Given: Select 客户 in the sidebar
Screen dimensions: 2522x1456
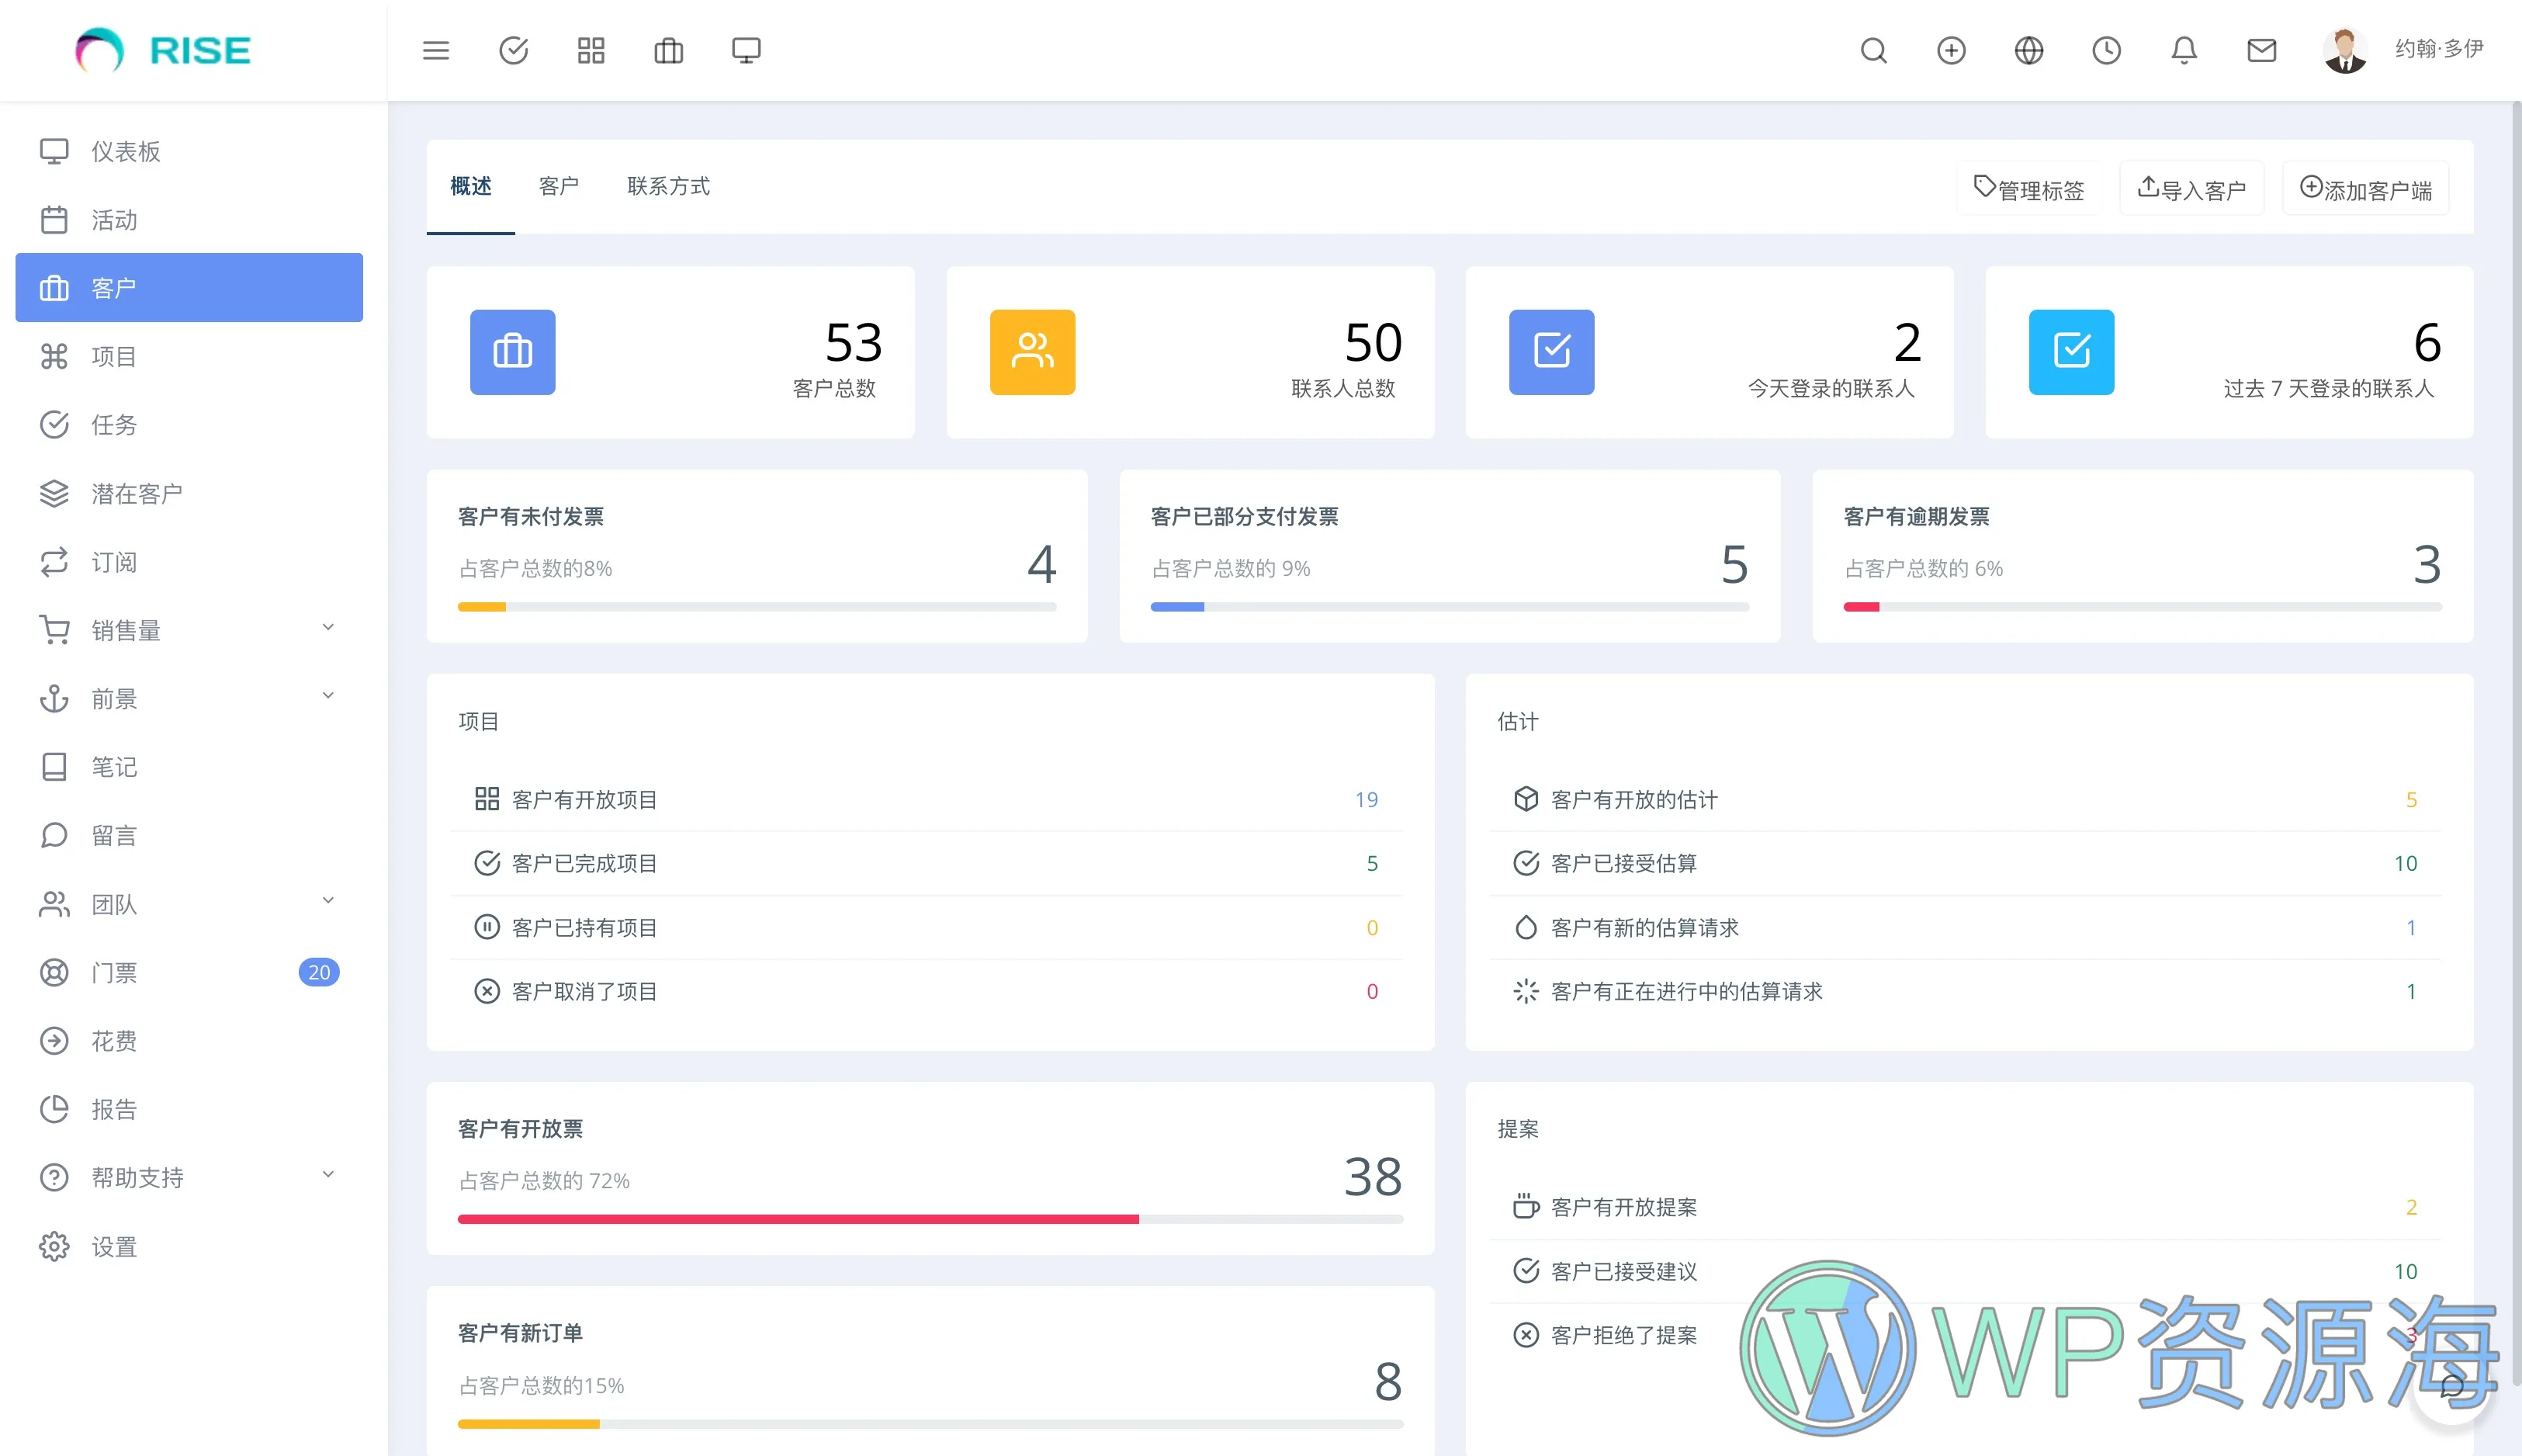Looking at the screenshot, I should [x=189, y=288].
